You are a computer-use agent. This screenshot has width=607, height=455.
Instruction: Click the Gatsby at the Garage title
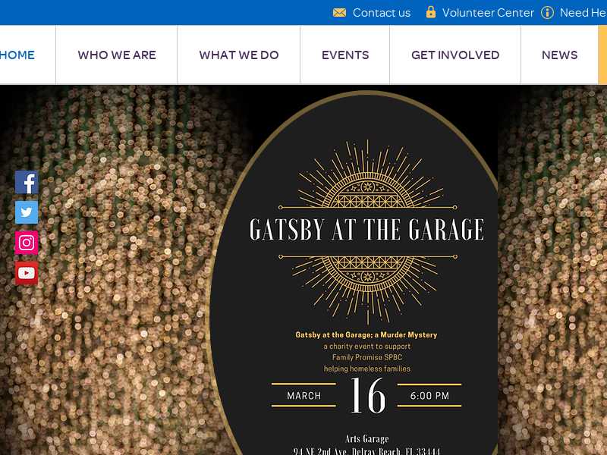[366, 230]
